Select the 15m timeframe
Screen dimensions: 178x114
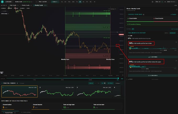(69, 2)
